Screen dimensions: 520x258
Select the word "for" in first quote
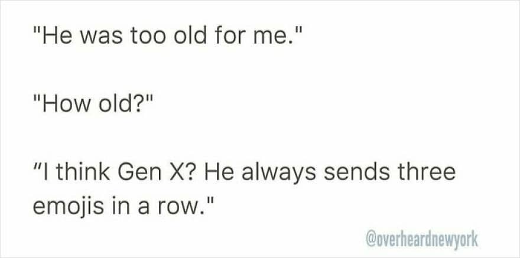tap(229, 35)
